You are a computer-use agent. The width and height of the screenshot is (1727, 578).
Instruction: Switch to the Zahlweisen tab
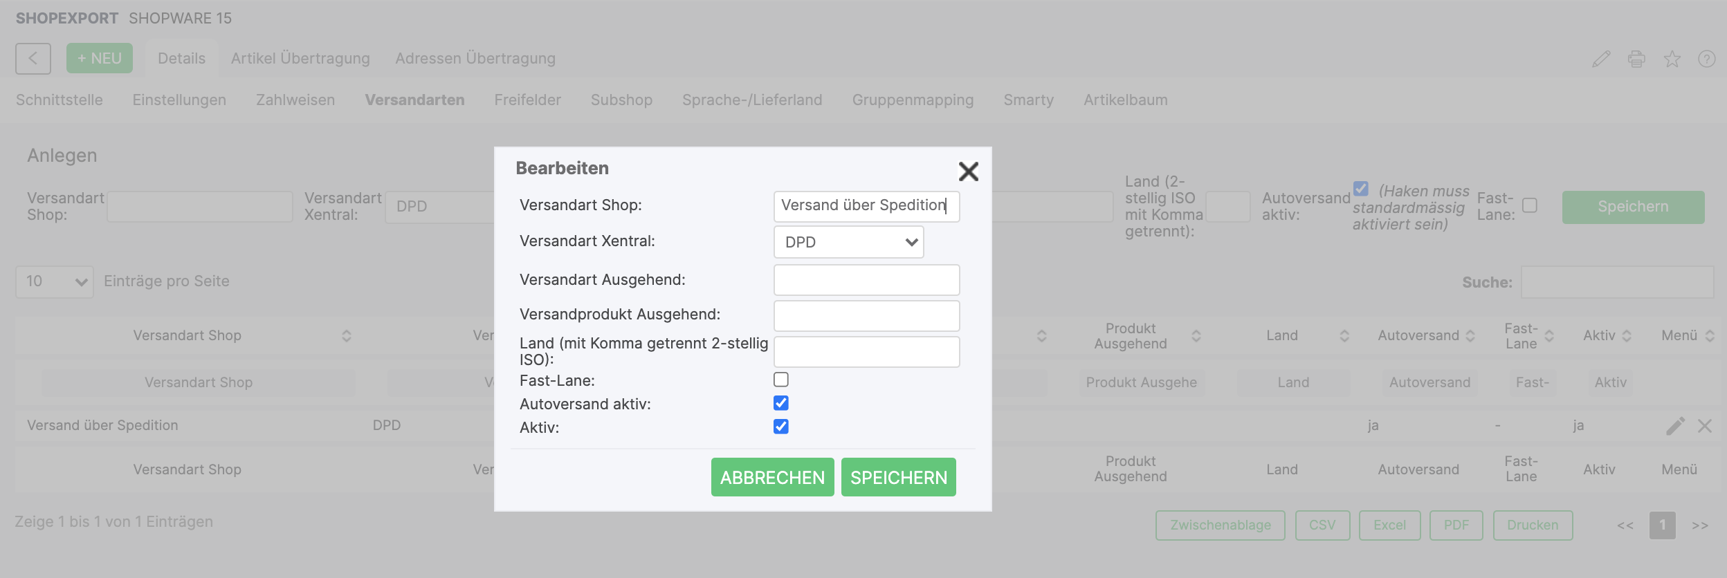[x=295, y=100]
